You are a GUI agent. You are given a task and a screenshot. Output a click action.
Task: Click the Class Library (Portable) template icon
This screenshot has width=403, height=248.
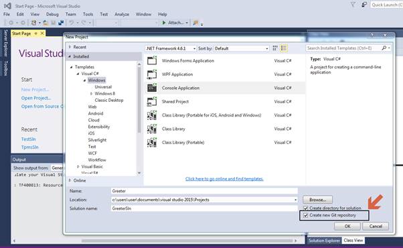pyautogui.click(x=152, y=143)
